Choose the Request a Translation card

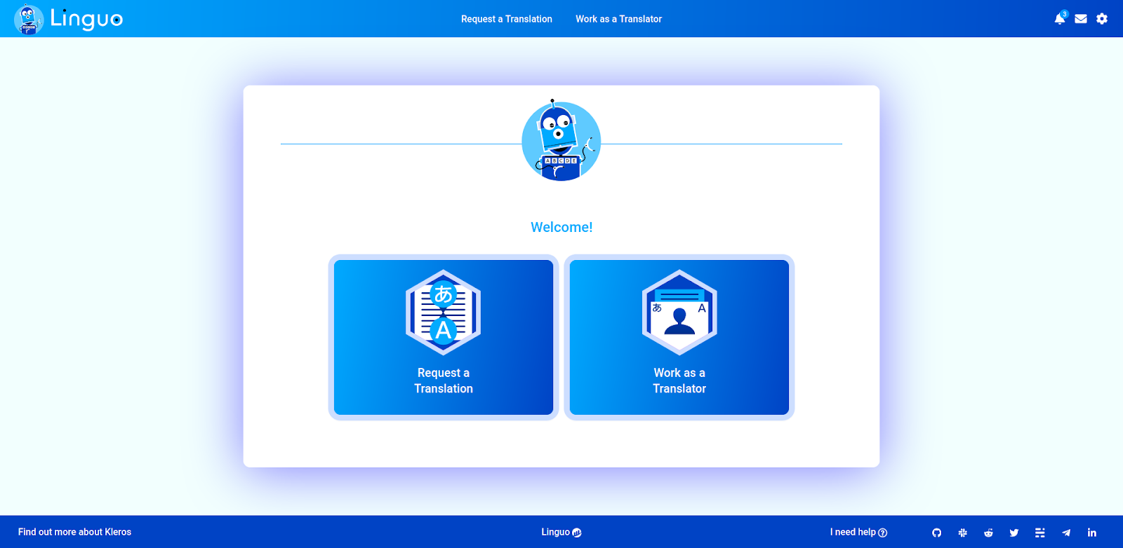(x=444, y=337)
